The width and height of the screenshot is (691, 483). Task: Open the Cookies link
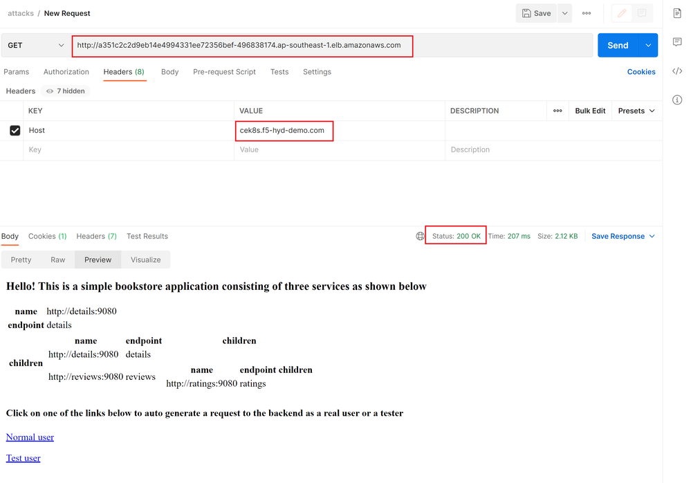[641, 72]
